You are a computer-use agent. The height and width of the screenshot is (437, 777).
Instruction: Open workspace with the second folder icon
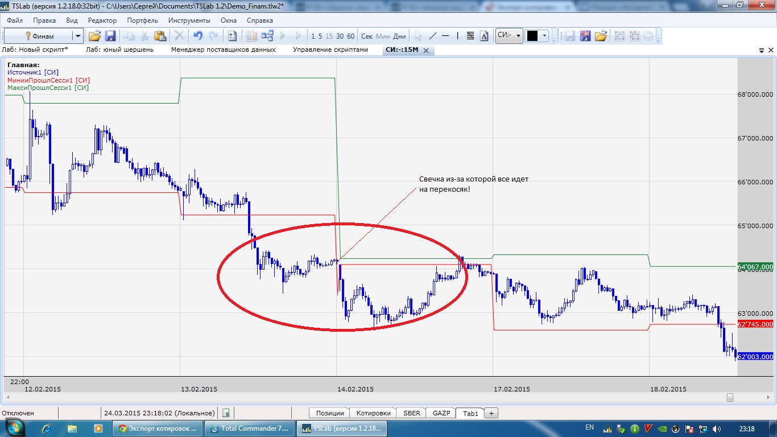[601, 36]
